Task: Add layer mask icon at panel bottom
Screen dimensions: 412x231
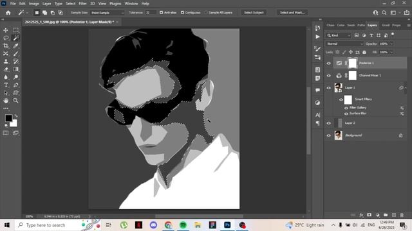Action: pos(369,215)
